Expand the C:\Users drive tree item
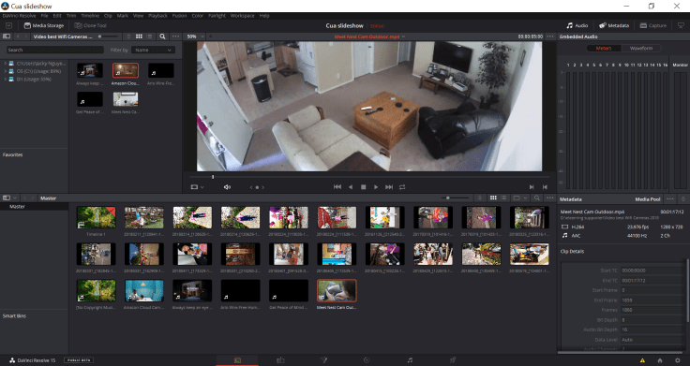Image resolution: width=690 pixels, height=366 pixels. coord(6,64)
